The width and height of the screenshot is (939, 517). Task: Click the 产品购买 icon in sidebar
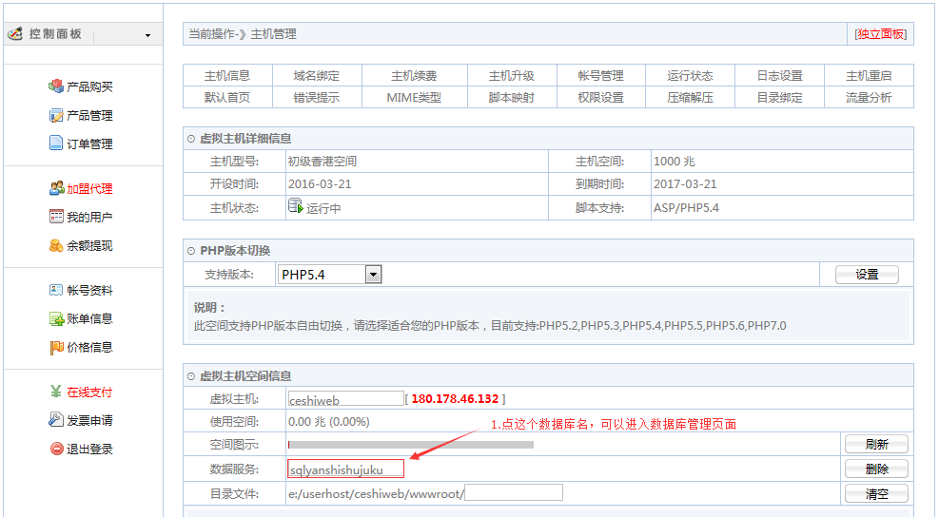tap(56, 86)
